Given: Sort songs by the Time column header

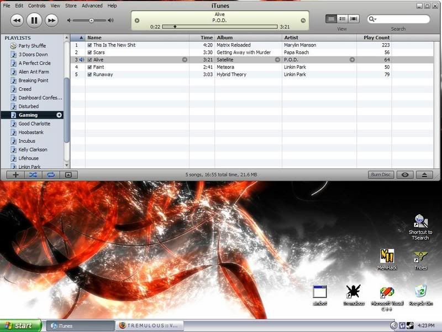Looking at the screenshot, I should click(x=202, y=38).
